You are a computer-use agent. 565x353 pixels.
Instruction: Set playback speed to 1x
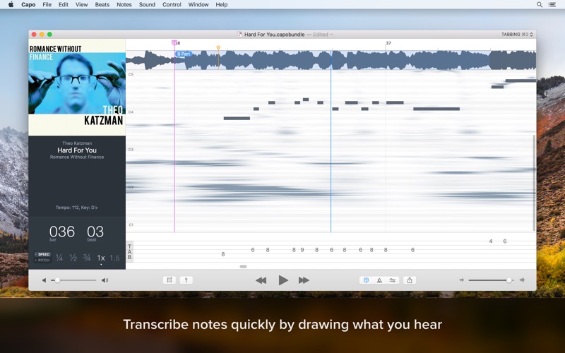click(101, 258)
